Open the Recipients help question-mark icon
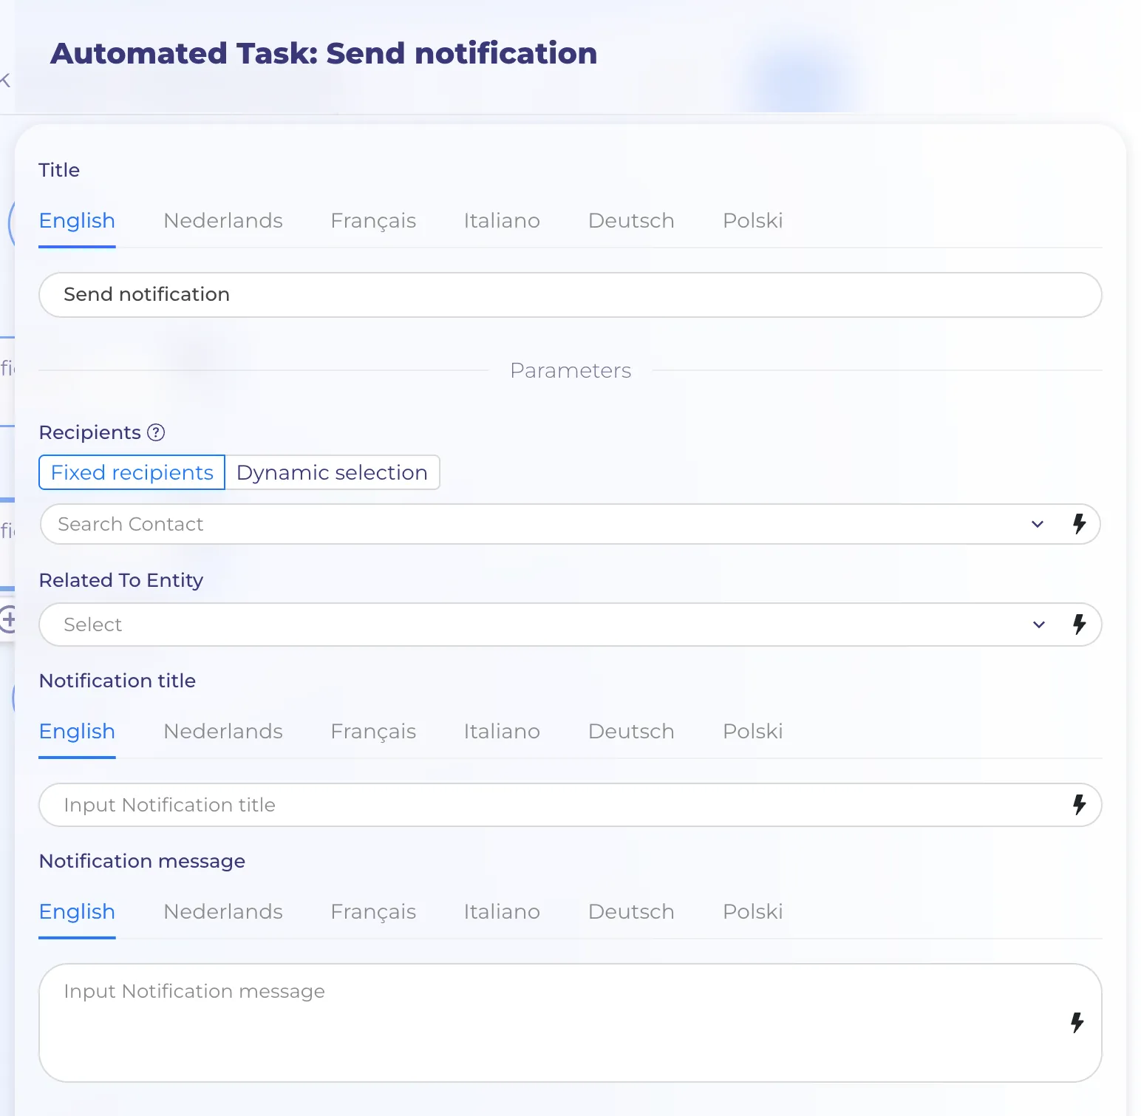Screen dimensions: 1141x1116 (156, 432)
